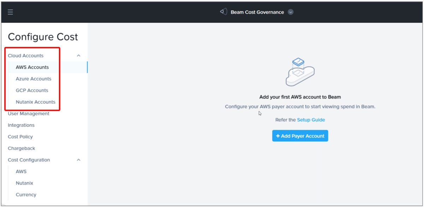This screenshot has height=207, width=424.
Task: Open the Beam Cost Governance dropdown arrow
Action: pos(290,12)
